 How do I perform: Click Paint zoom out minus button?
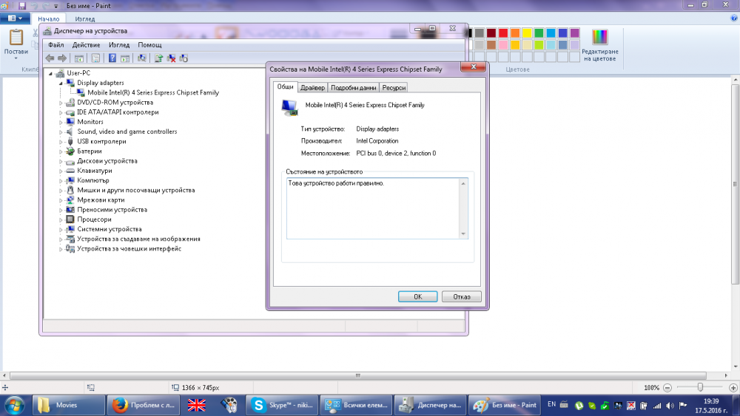667,388
